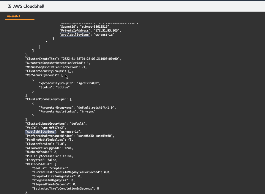Click the "ParameterApplyStatus": "in-sync" line

[x=67, y=111]
